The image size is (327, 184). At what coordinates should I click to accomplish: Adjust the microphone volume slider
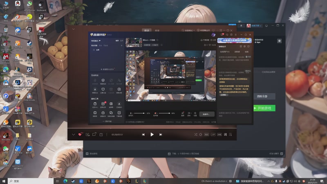click(x=139, y=113)
